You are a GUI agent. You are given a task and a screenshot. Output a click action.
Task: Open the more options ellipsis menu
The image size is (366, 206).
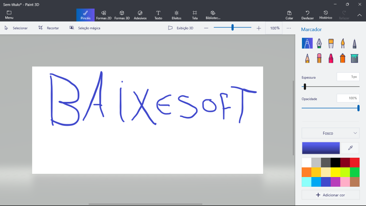coord(288,28)
